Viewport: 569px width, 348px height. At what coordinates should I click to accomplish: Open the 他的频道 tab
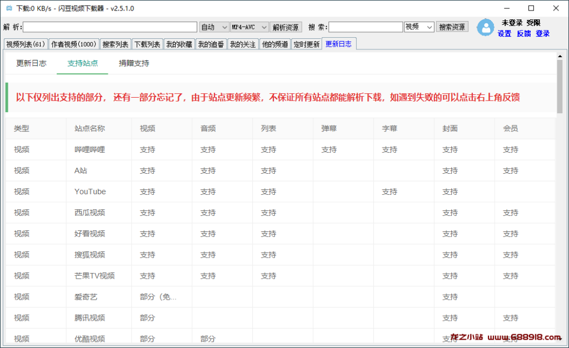click(275, 44)
